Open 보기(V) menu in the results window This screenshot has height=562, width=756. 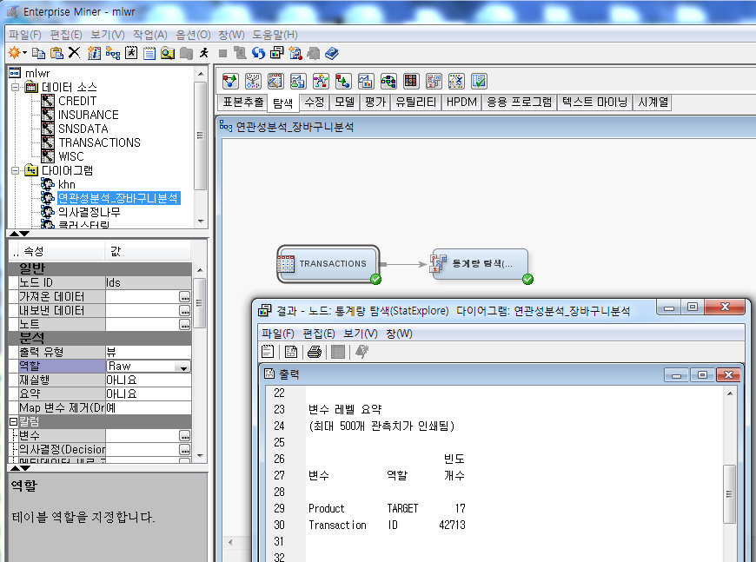click(x=360, y=334)
